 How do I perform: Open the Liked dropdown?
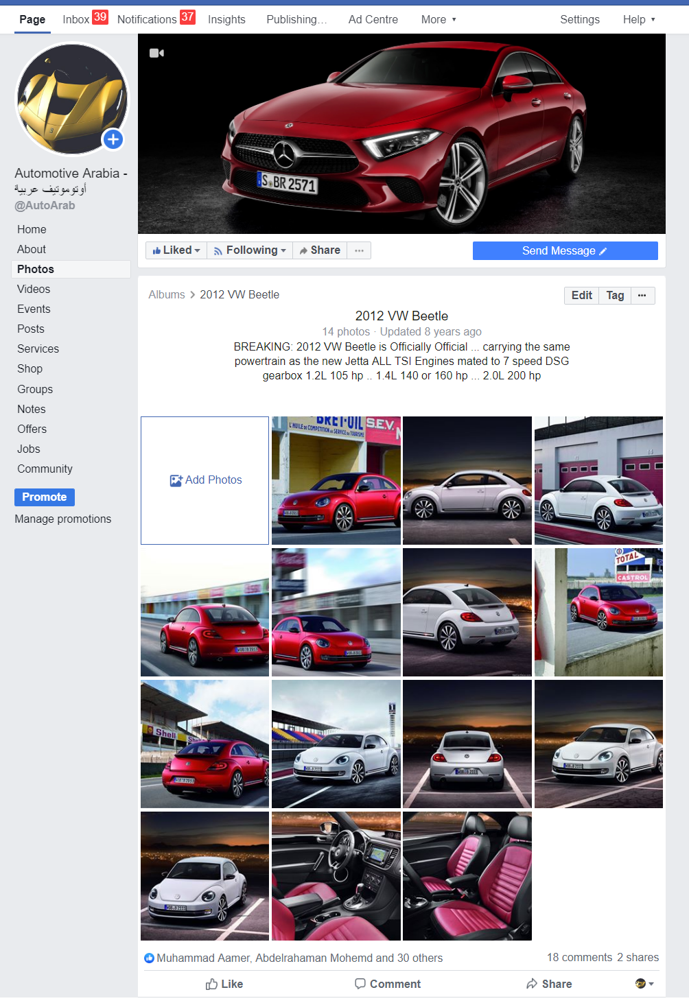176,250
